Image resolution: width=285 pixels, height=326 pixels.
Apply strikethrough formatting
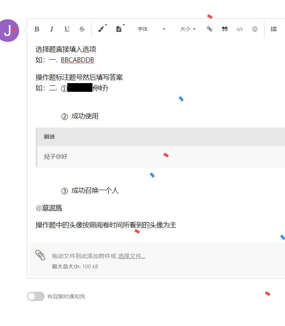(82, 29)
